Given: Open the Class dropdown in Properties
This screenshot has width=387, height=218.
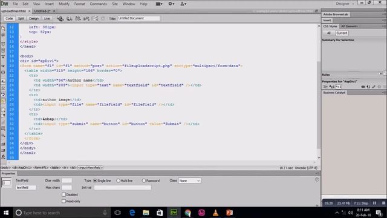Looking at the screenshot, I should tap(189, 180).
